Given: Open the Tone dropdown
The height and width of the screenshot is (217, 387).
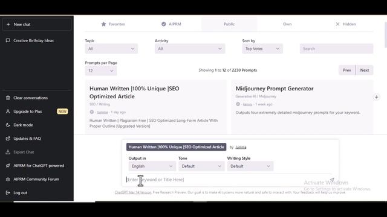Looking at the screenshot, I should coord(201,166).
